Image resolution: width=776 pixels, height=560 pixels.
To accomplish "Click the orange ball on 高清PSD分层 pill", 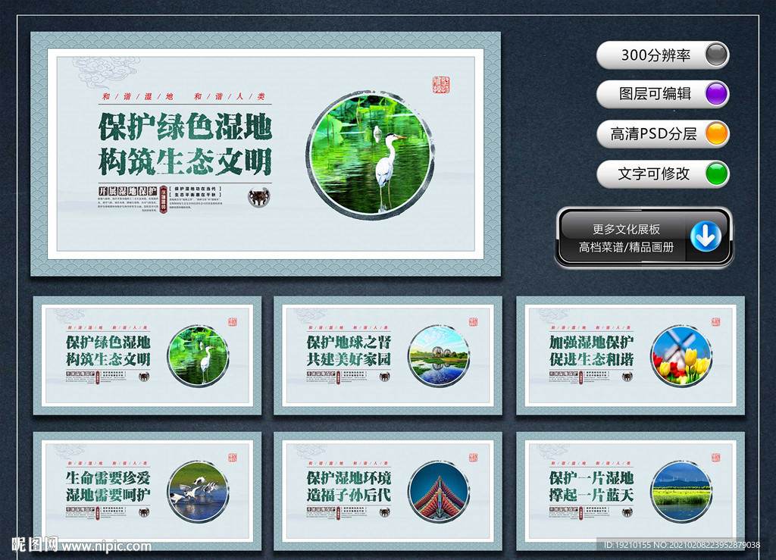I will point(715,133).
